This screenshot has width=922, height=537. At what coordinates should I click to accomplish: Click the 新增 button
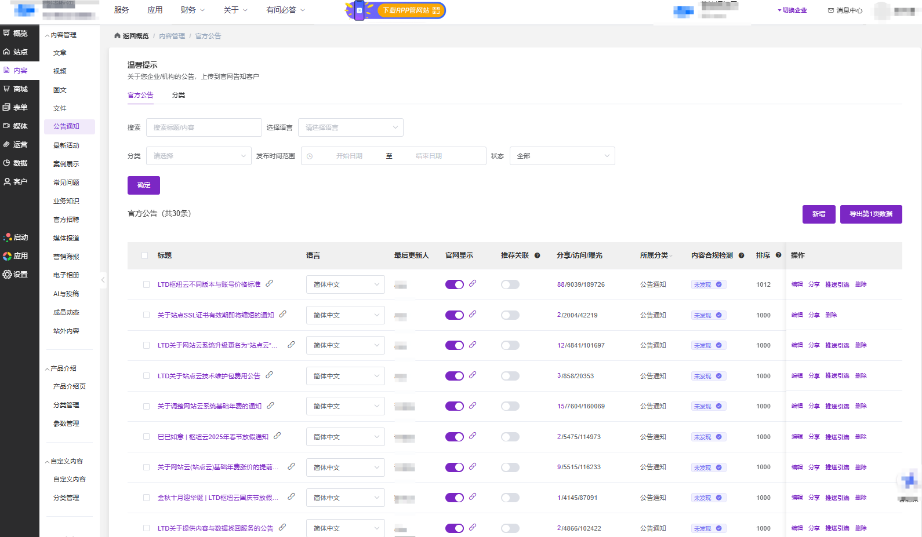pyautogui.click(x=818, y=214)
